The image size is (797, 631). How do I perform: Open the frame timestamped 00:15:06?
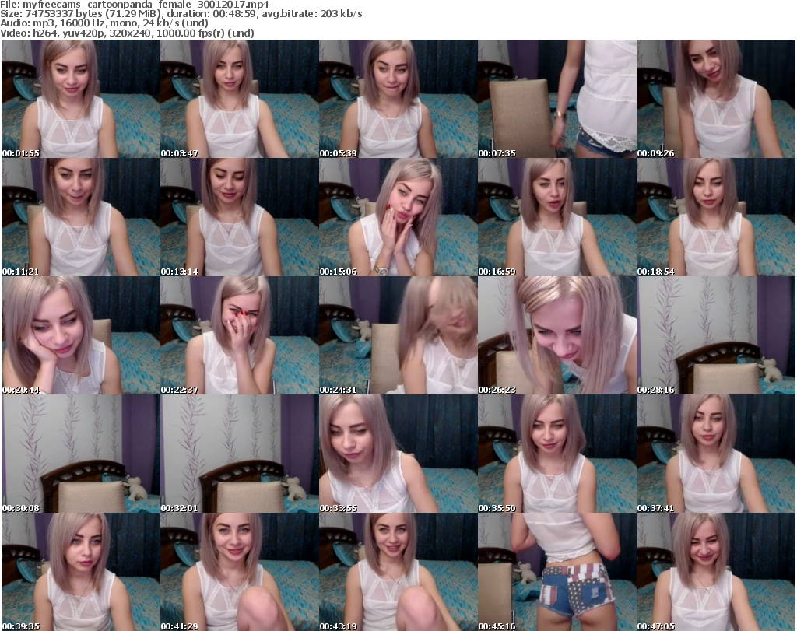point(398,217)
